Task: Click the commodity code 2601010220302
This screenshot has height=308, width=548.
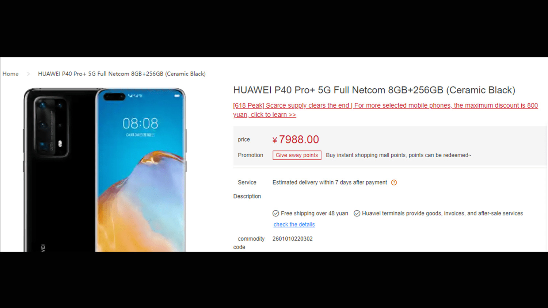Action: point(293,239)
